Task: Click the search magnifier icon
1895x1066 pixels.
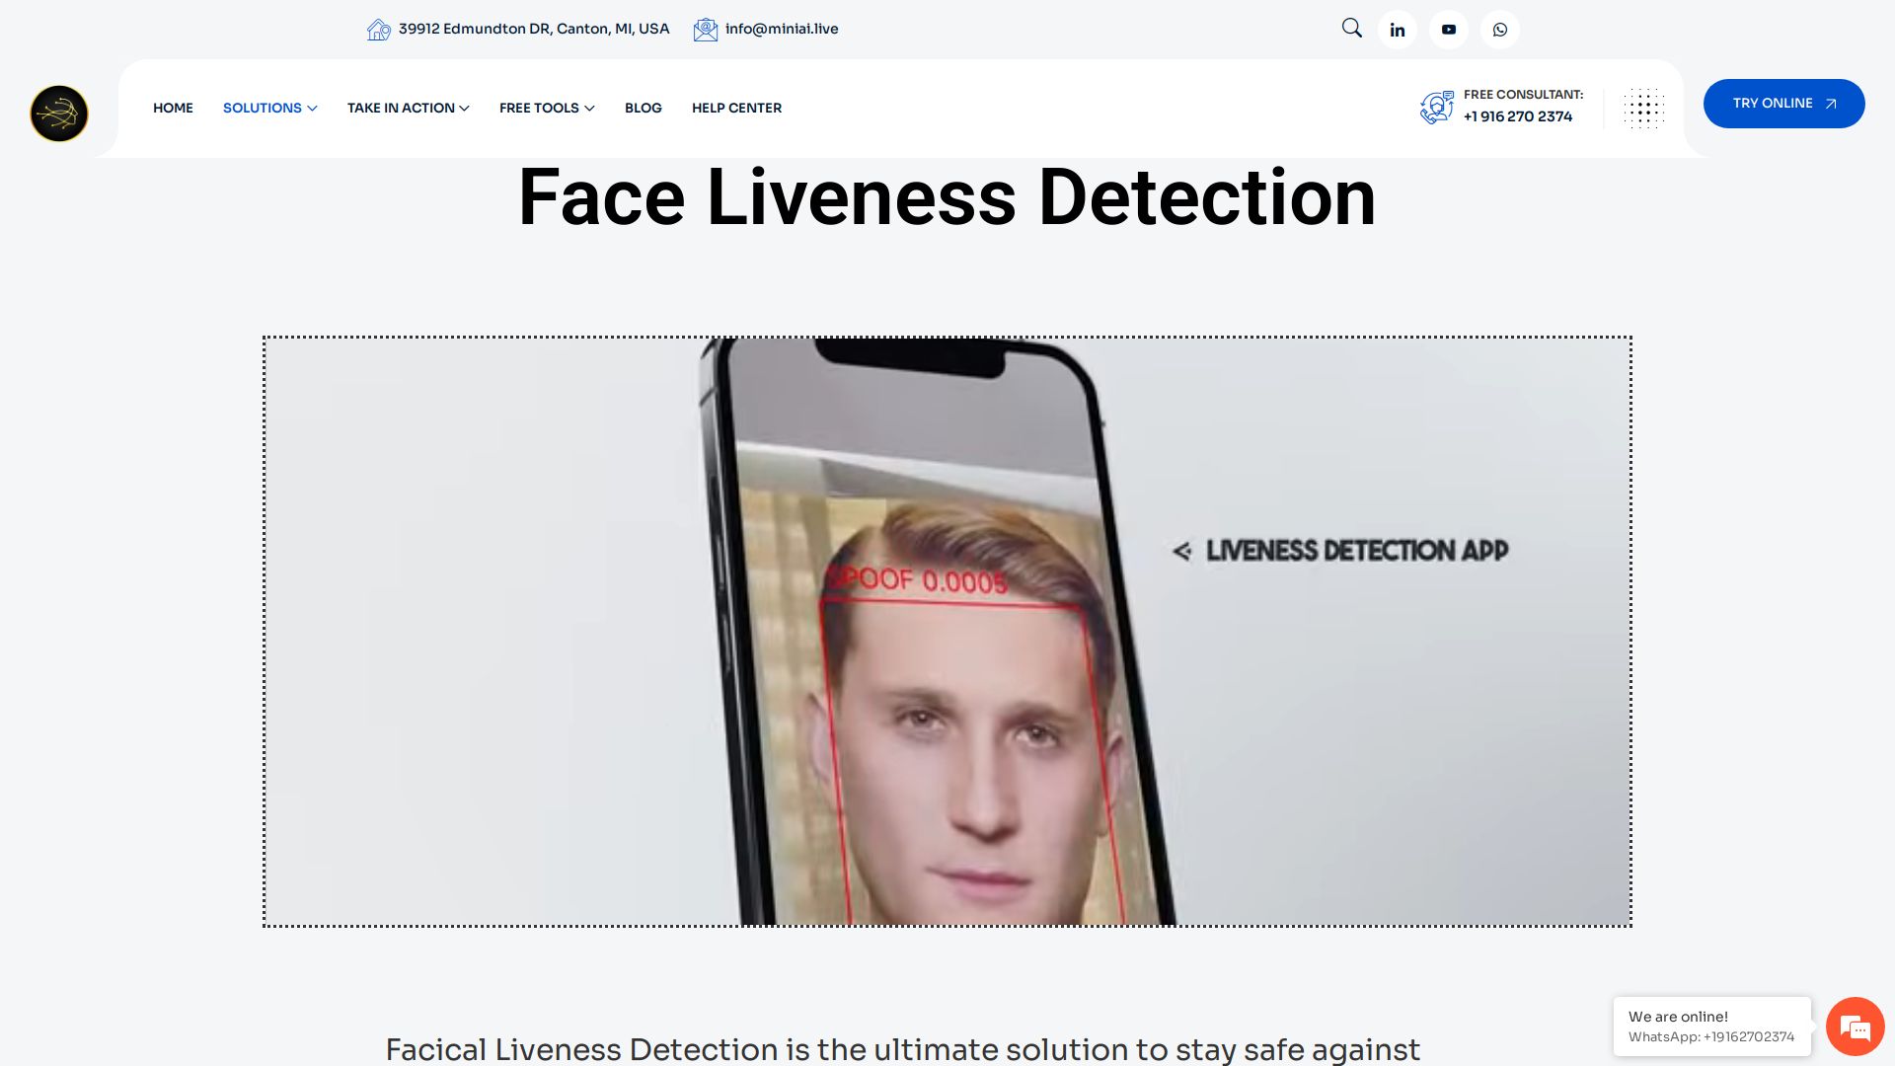Action: [1351, 29]
